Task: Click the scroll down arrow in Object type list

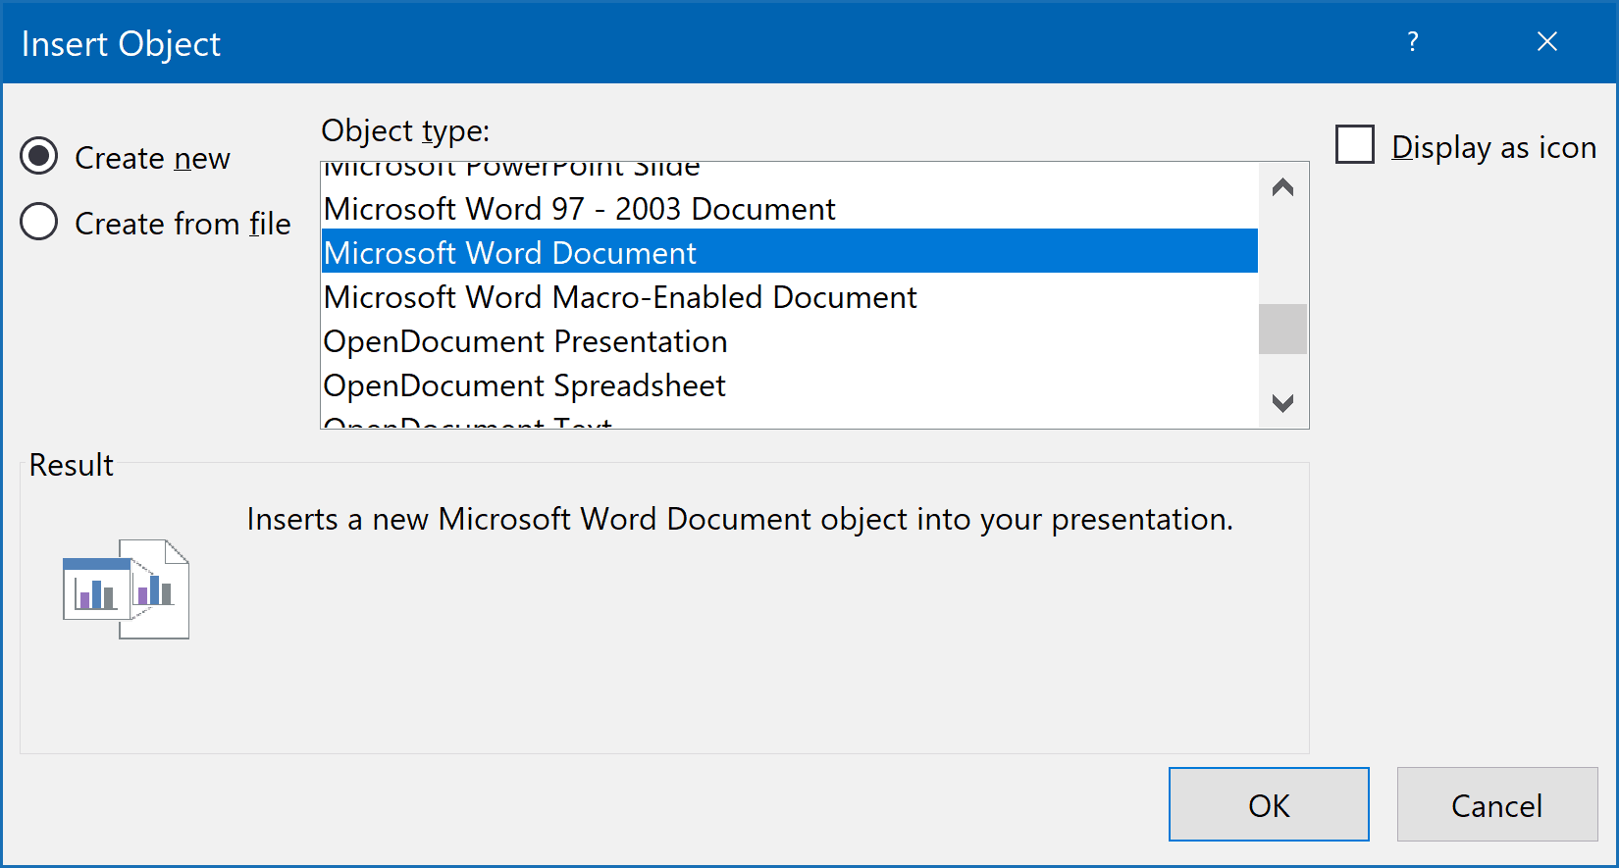Action: pyautogui.click(x=1282, y=403)
